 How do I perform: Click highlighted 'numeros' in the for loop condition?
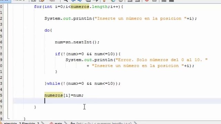[x=80, y=7]
